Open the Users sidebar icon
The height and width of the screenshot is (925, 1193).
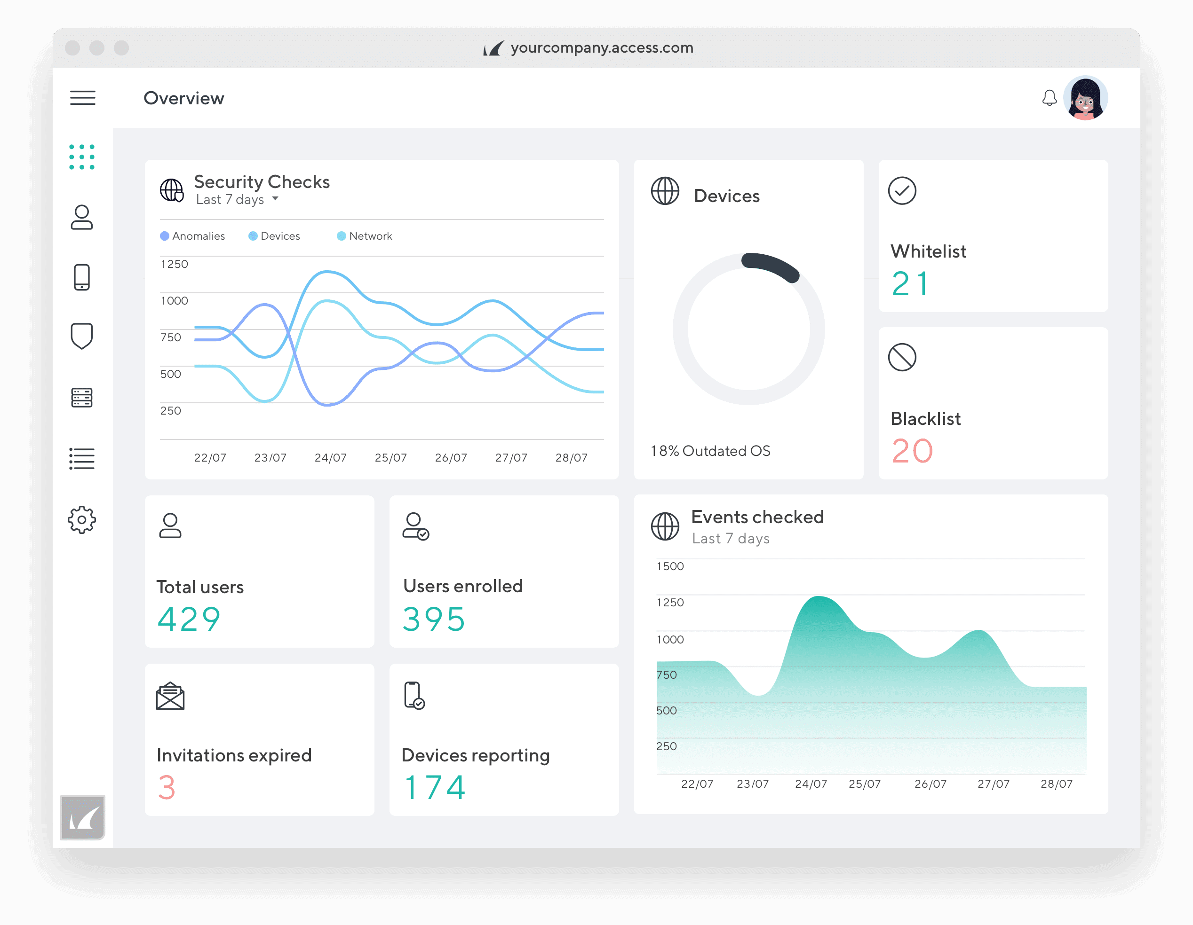[82, 217]
